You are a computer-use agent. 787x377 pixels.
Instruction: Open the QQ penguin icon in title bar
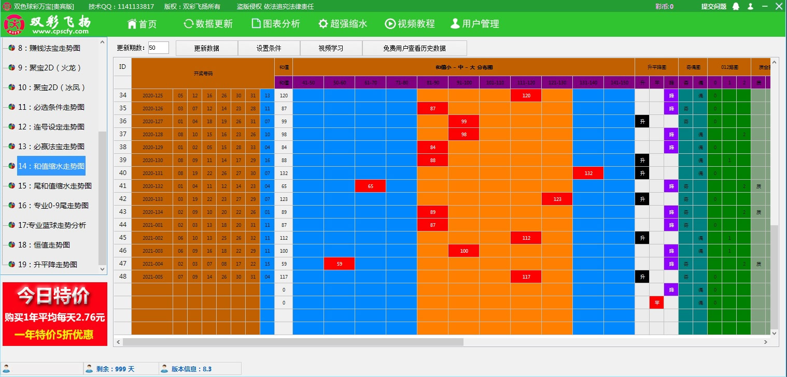[736, 7]
